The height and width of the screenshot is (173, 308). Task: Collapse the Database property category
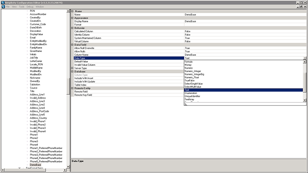pyautogui.click(x=72, y=71)
